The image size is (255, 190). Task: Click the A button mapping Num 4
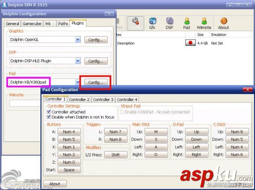click(69, 132)
